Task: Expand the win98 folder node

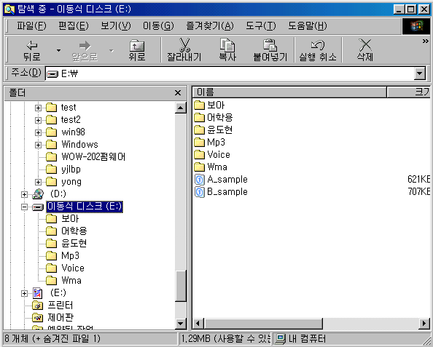Action: (x=38, y=132)
